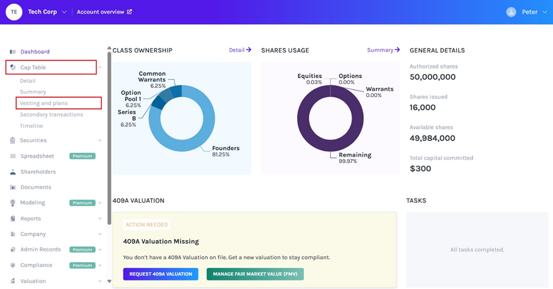Viewport: 553px width, 289px height.
Task: Open Admin Records in the sidebar
Action: coord(40,250)
